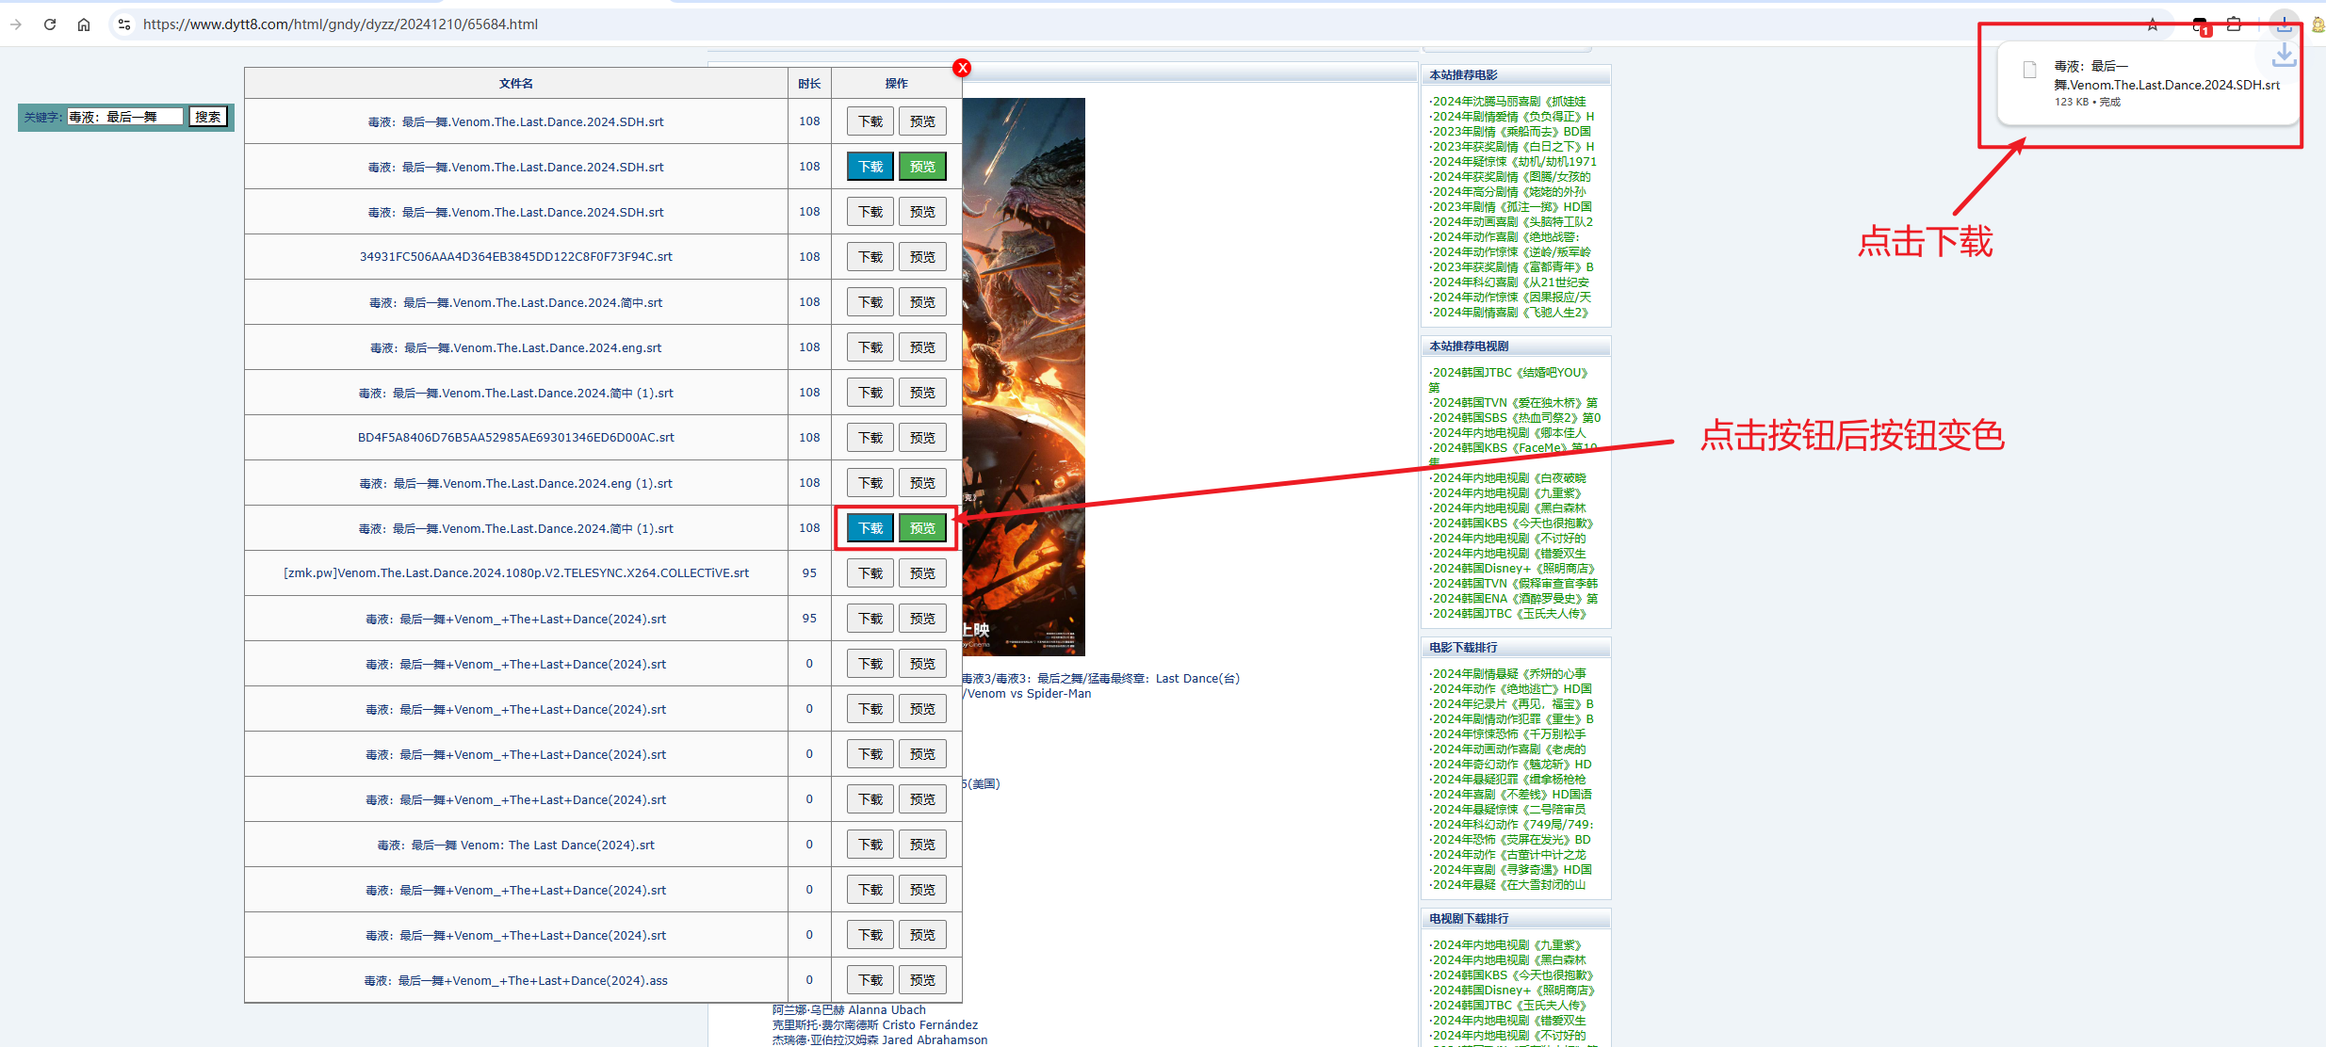The width and height of the screenshot is (2326, 1047).
Task: Open 《孤注一掷》 HD国 link
Action: pyautogui.click(x=1510, y=207)
